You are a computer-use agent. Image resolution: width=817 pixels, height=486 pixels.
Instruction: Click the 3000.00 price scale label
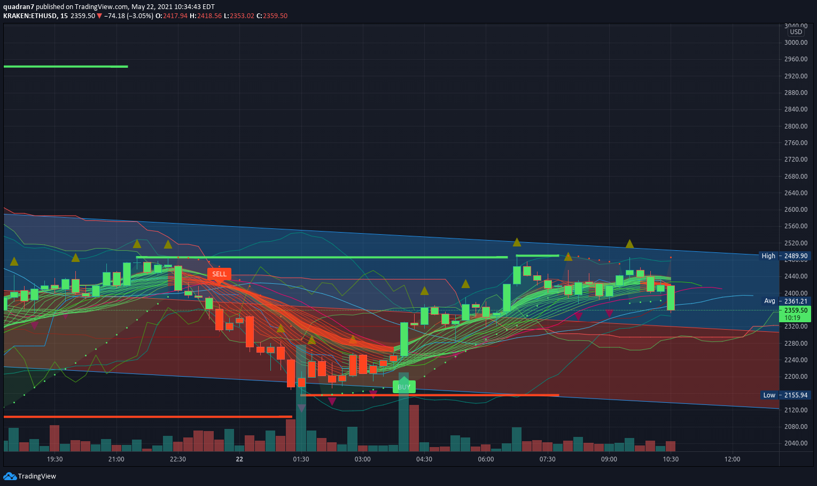pos(796,43)
